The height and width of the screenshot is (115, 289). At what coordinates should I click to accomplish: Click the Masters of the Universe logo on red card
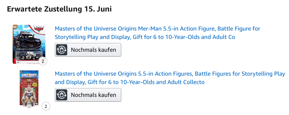tap(29, 76)
